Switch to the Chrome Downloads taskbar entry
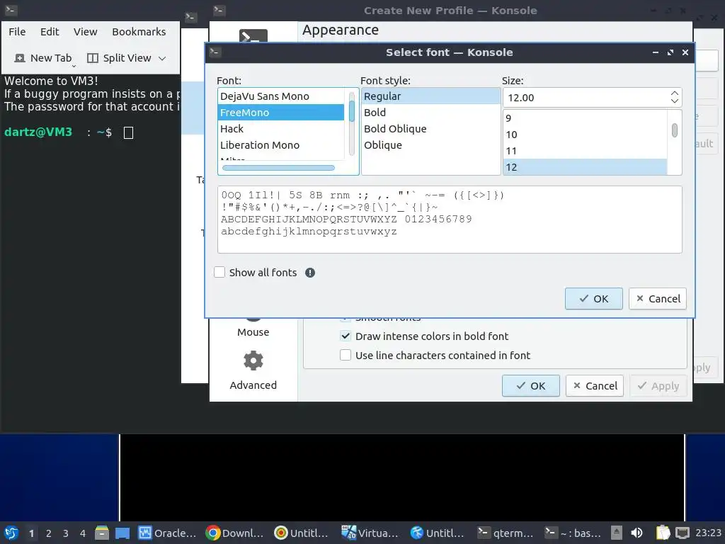This screenshot has width=725, height=544. point(235,533)
